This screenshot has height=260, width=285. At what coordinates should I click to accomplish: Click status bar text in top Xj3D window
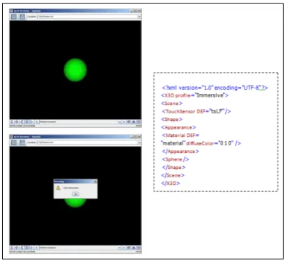[x=22, y=126]
